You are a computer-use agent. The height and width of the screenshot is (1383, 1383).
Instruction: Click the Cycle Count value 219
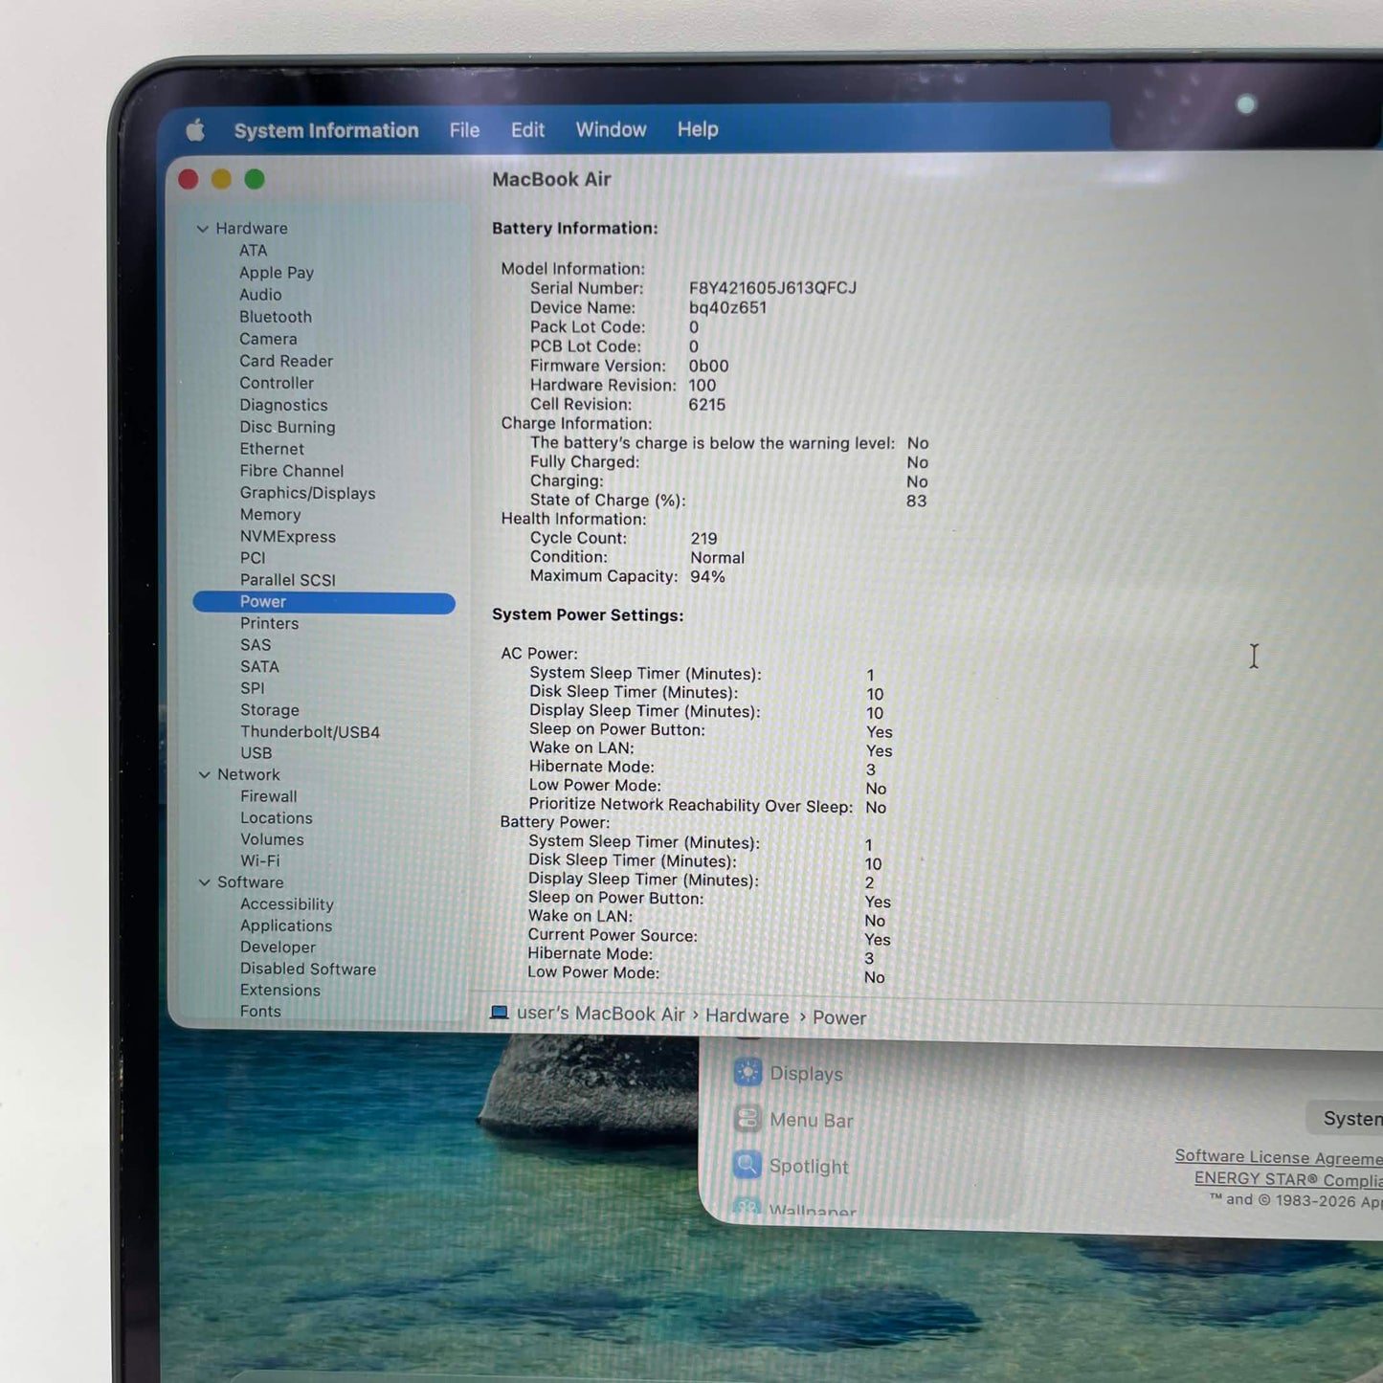pos(703,539)
